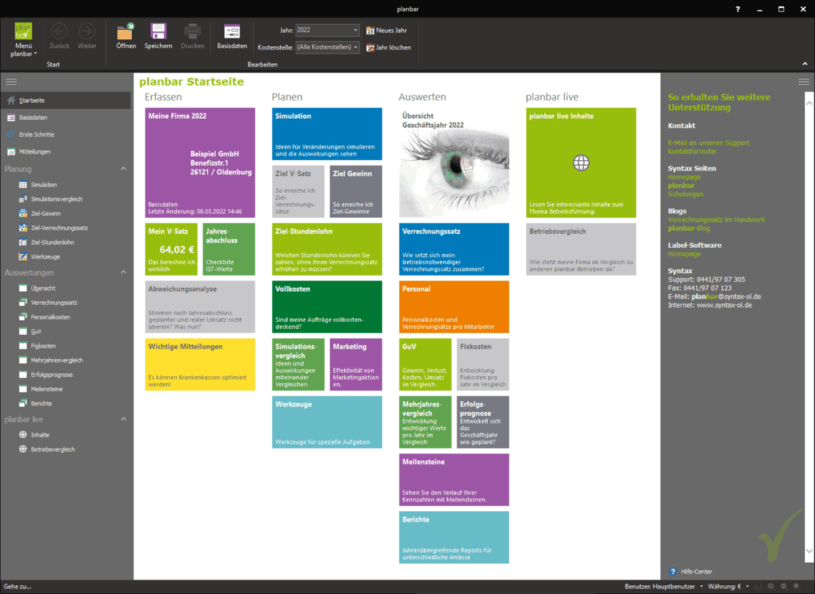Open the orange Personal tile
The width and height of the screenshot is (815, 594).
click(x=454, y=307)
